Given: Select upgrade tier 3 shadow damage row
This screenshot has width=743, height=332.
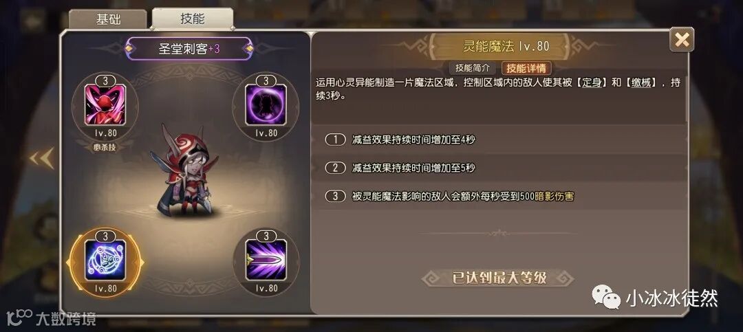Looking at the screenshot, I should coord(499,196).
